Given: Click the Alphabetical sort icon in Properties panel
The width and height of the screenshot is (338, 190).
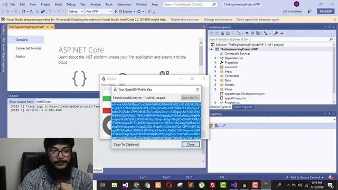Looking at the screenshot, I should (x=217, y=126).
